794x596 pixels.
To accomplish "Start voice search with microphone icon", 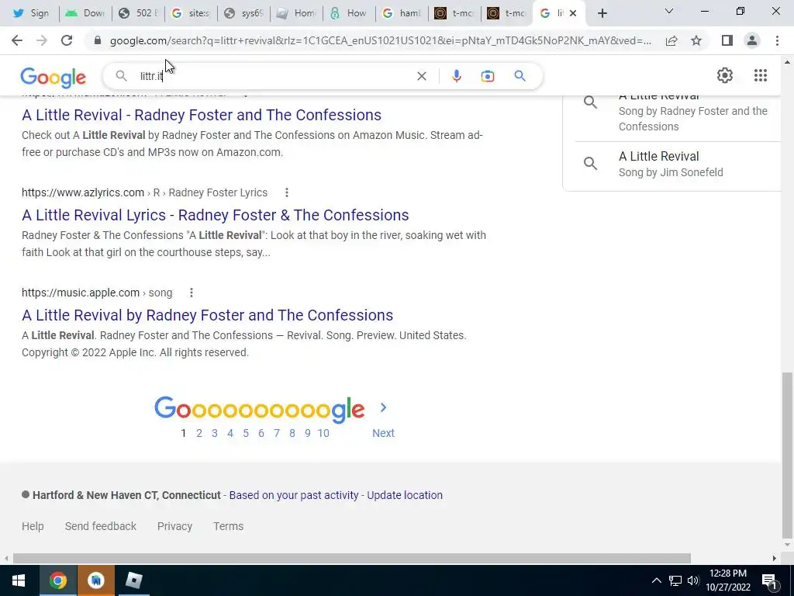I will (x=456, y=76).
